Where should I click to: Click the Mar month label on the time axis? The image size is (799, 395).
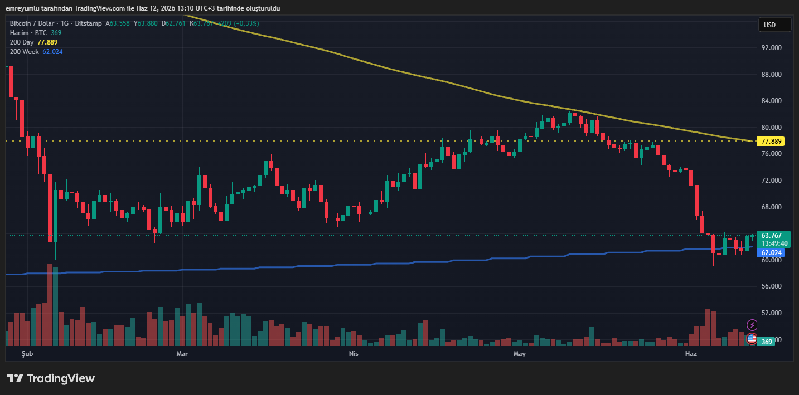182,354
